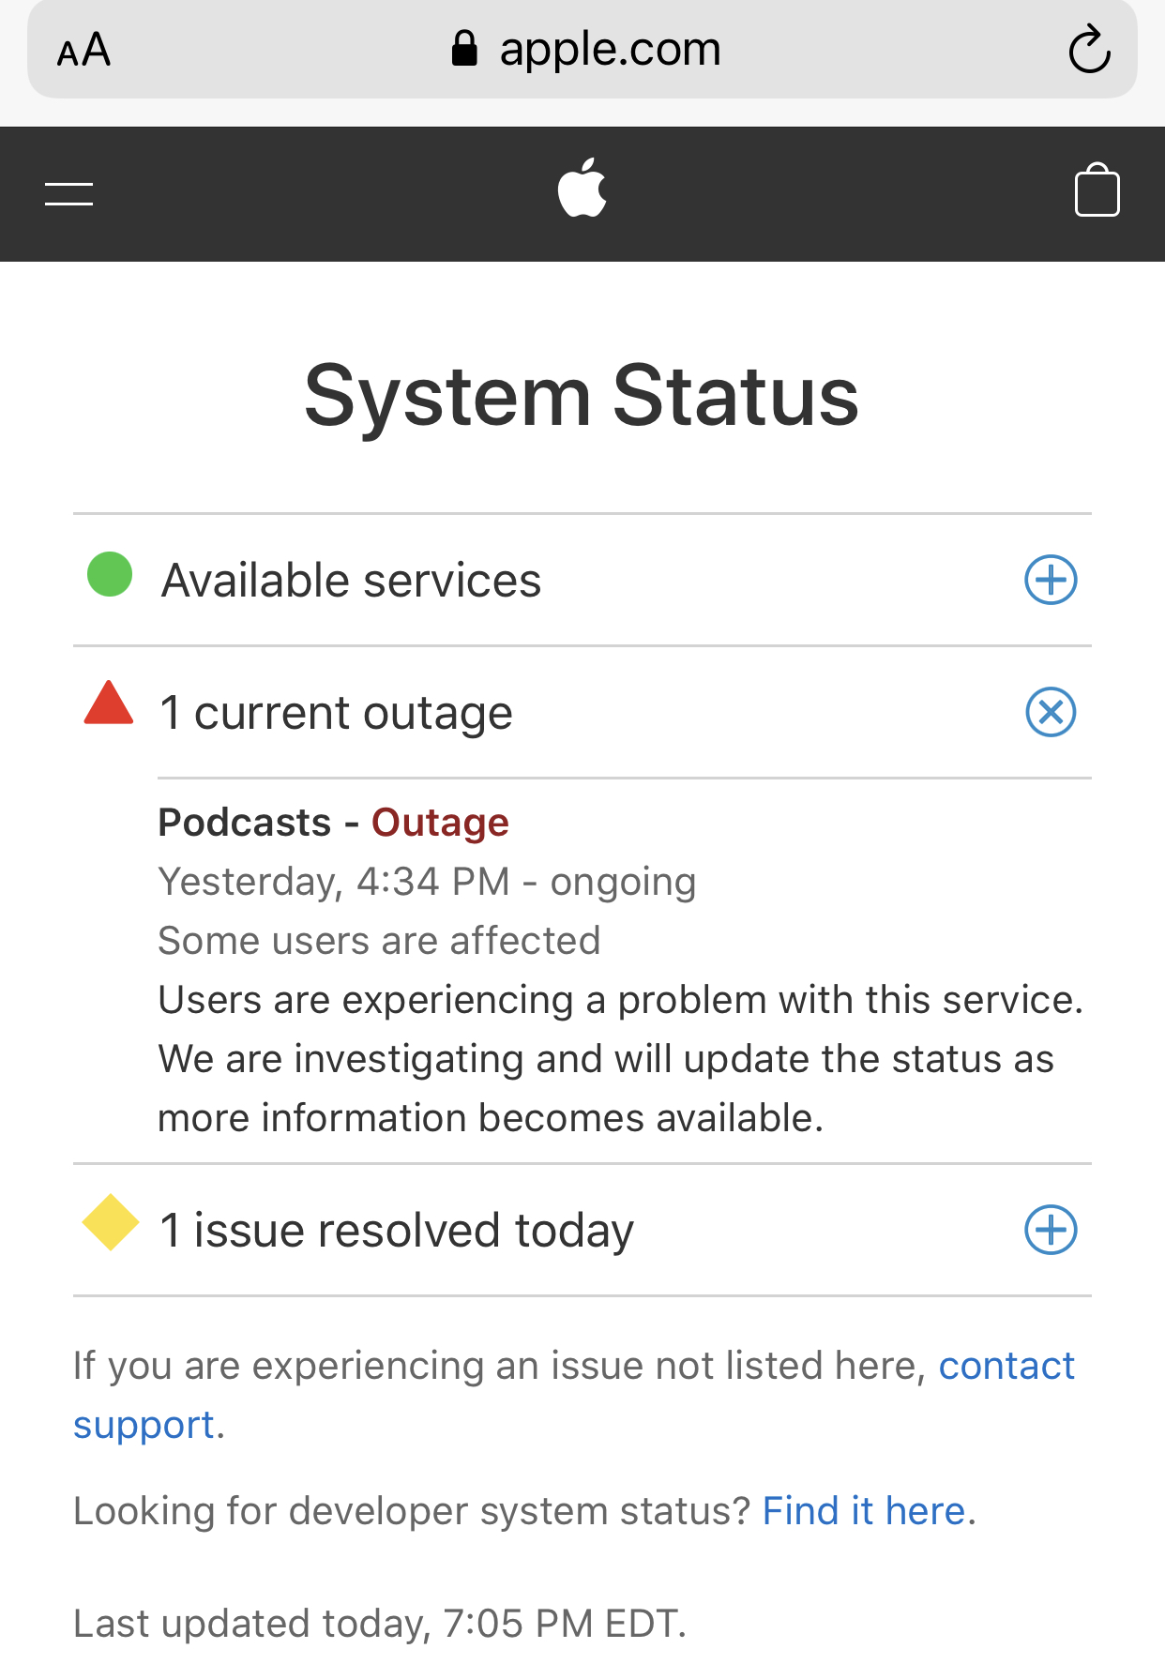The width and height of the screenshot is (1165, 1679).
Task: Select the Available services row label
Action: 352,581
